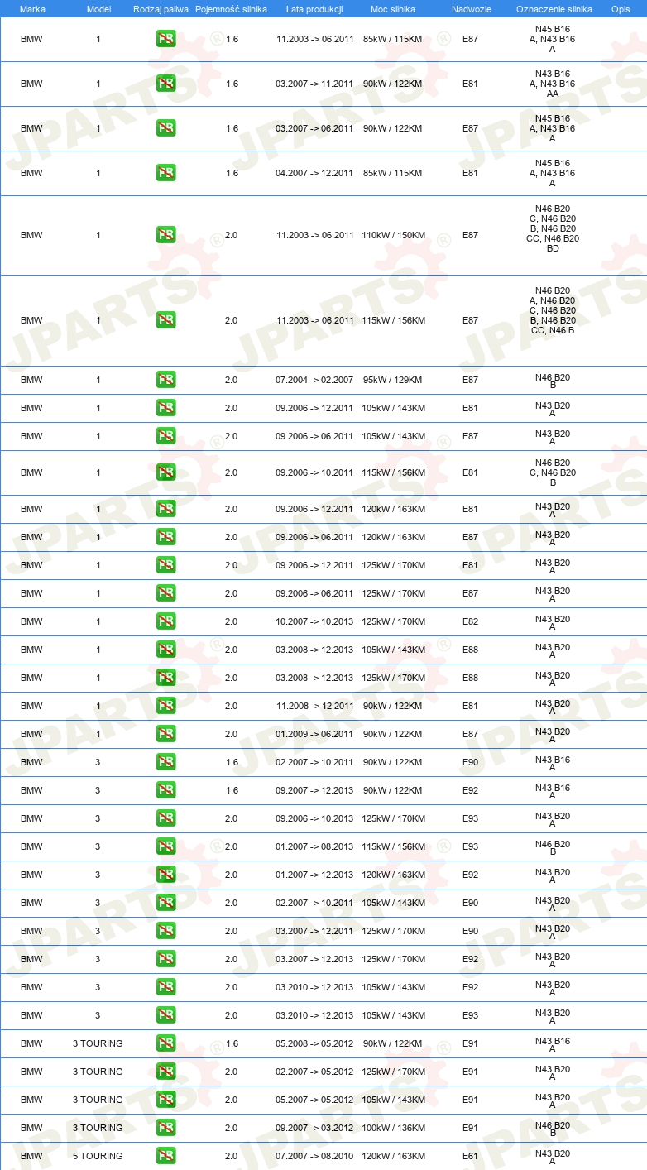
Task: Select petrol icon in the E87 120kW / 163KM row
Action: click(165, 537)
